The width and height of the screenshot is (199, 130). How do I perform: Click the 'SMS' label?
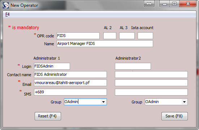click(27, 94)
